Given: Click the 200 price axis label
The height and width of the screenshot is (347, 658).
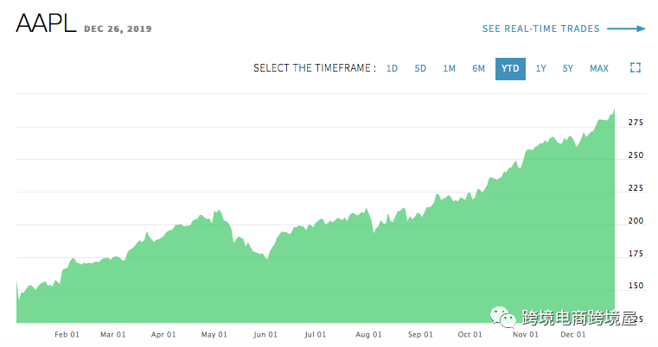Looking at the screenshot, I should coord(636,220).
